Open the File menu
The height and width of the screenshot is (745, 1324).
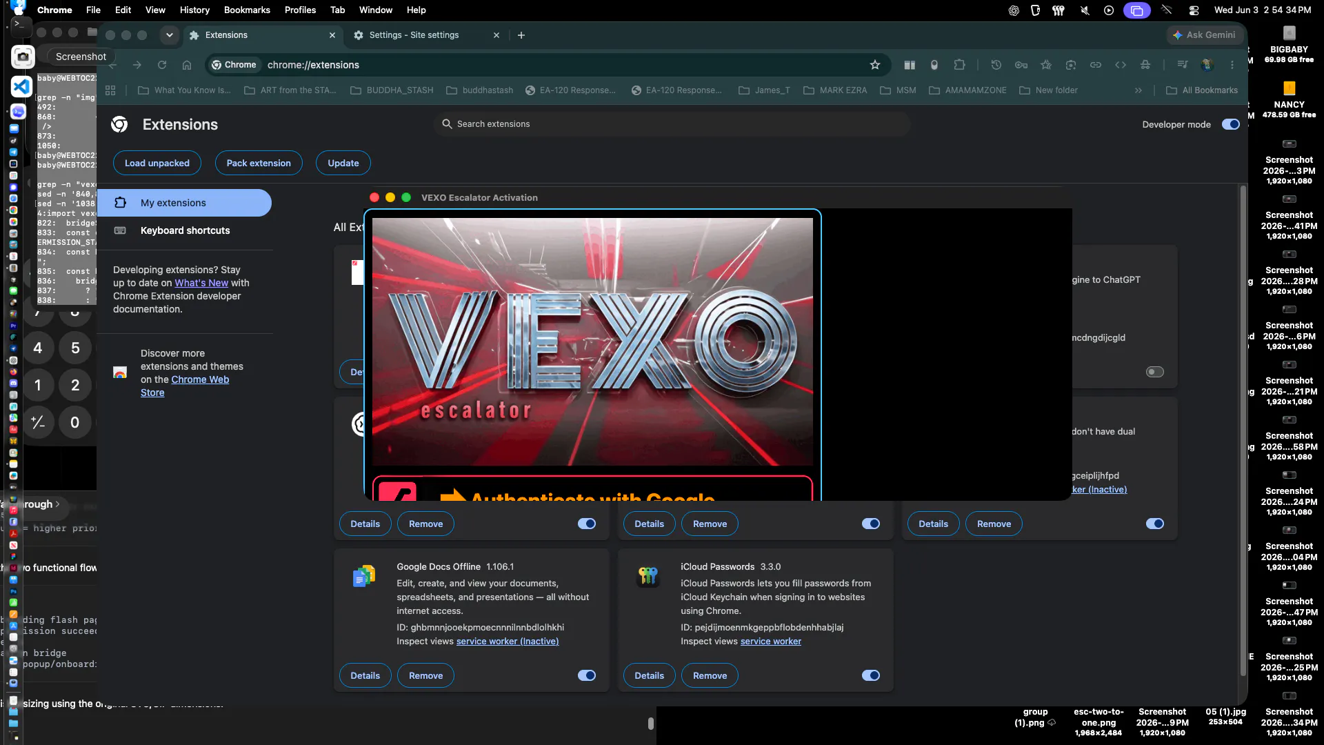[93, 10]
